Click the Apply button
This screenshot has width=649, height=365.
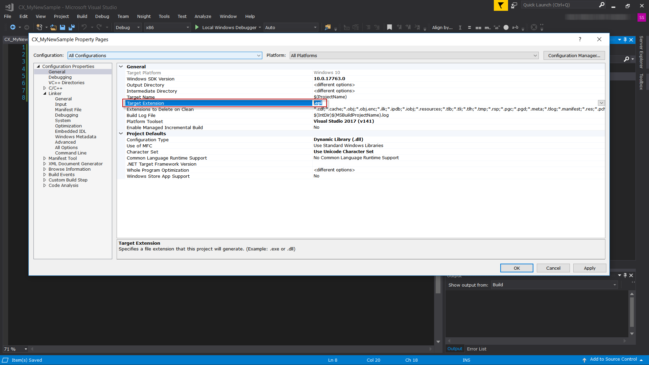pyautogui.click(x=590, y=268)
